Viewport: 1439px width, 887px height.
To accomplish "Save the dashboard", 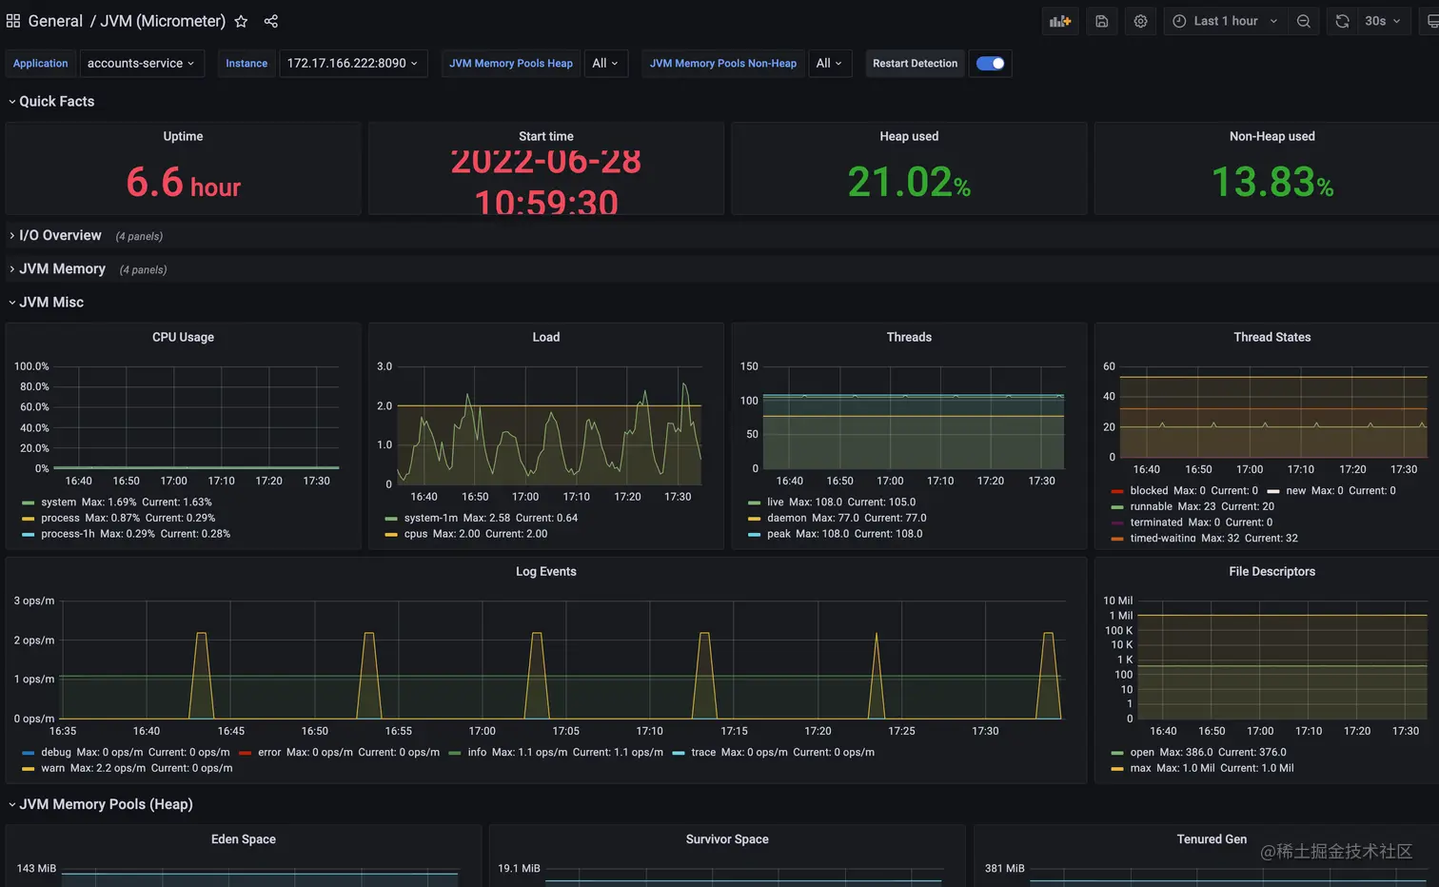I will (1102, 21).
